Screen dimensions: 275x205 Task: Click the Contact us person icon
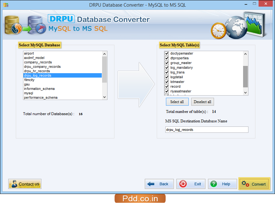[14, 184]
